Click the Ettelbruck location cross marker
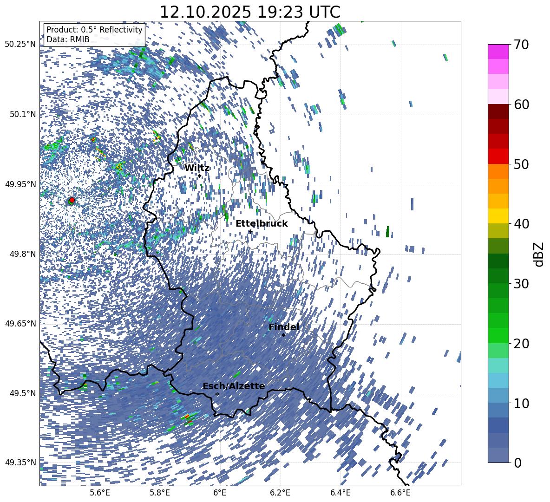This screenshot has height=502, width=550. (x=250, y=232)
